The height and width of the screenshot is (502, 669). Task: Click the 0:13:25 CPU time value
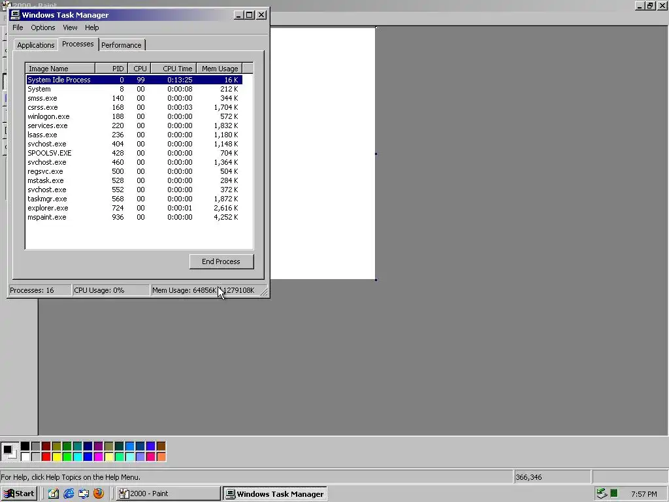coord(180,80)
